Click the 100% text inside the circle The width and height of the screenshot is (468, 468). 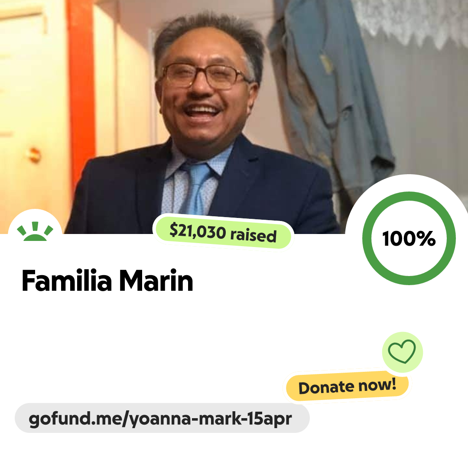click(x=409, y=238)
